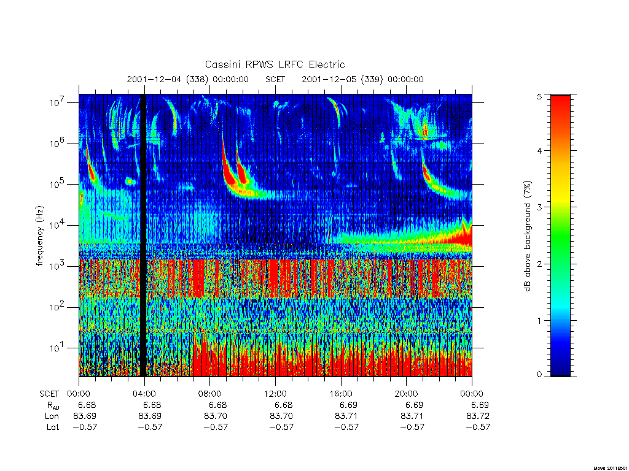The image size is (629, 471).
Task: Click the longitude value '83.72'
Action: click(x=478, y=416)
